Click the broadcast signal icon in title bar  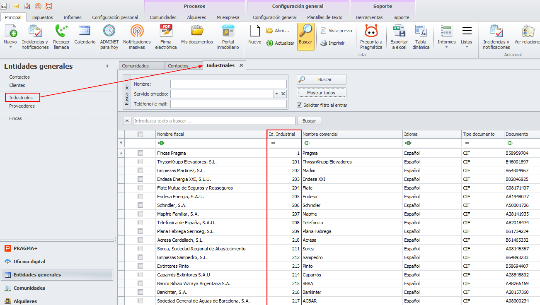pyautogui.click(x=38, y=6)
